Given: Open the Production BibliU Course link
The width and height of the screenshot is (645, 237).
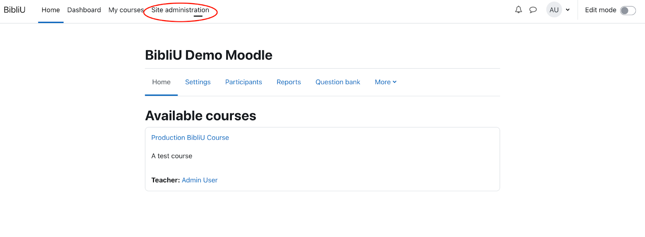Looking at the screenshot, I should pyautogui.click(x=190, y=138).
